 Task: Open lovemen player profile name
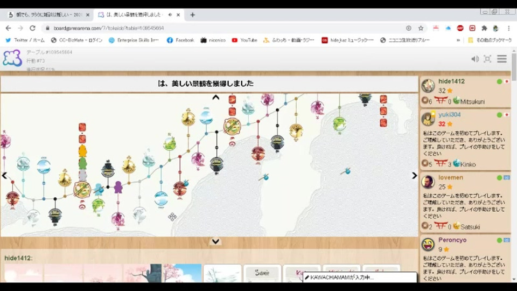pyautogui.click(x=450, y=177)
